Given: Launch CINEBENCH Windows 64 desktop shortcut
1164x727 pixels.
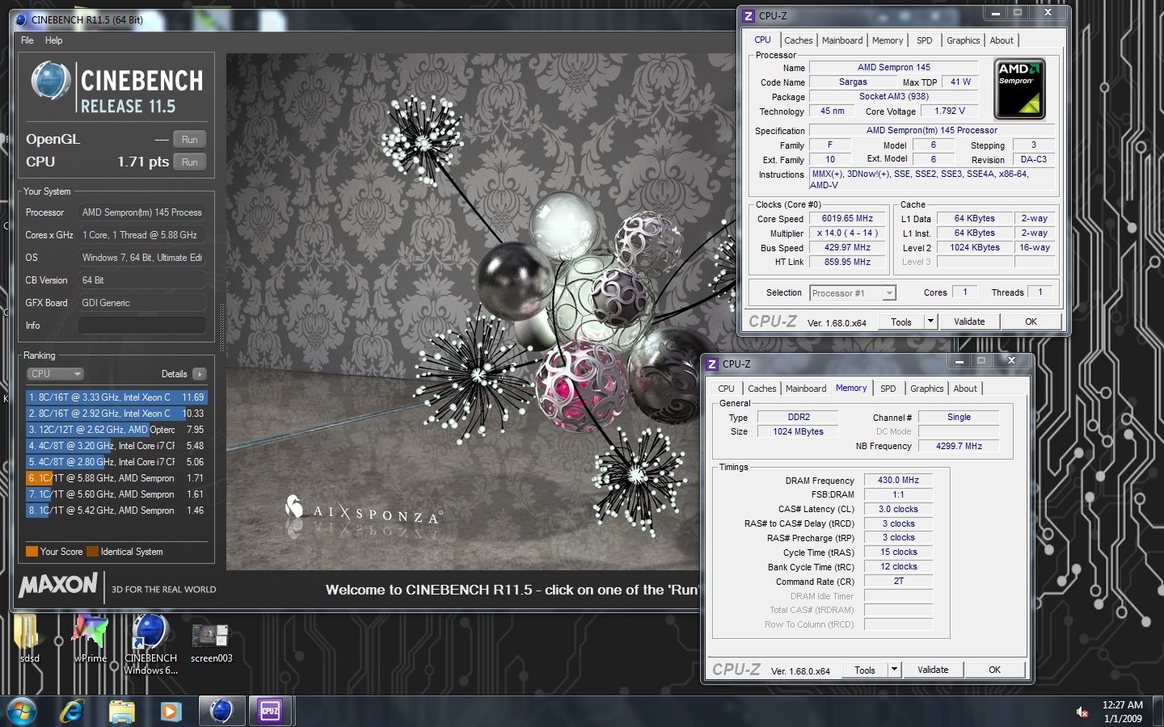Looking at the screenshot, I should 150,644.
